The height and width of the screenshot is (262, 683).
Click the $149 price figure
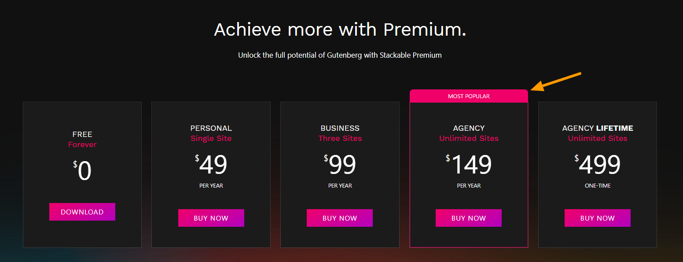coord(469,165)
